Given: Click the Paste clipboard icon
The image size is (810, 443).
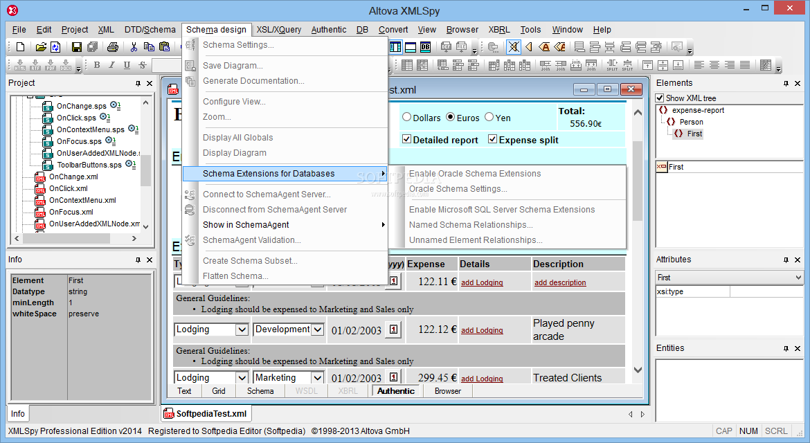Looking at the screenshot, I should click(x=165, y=47).
